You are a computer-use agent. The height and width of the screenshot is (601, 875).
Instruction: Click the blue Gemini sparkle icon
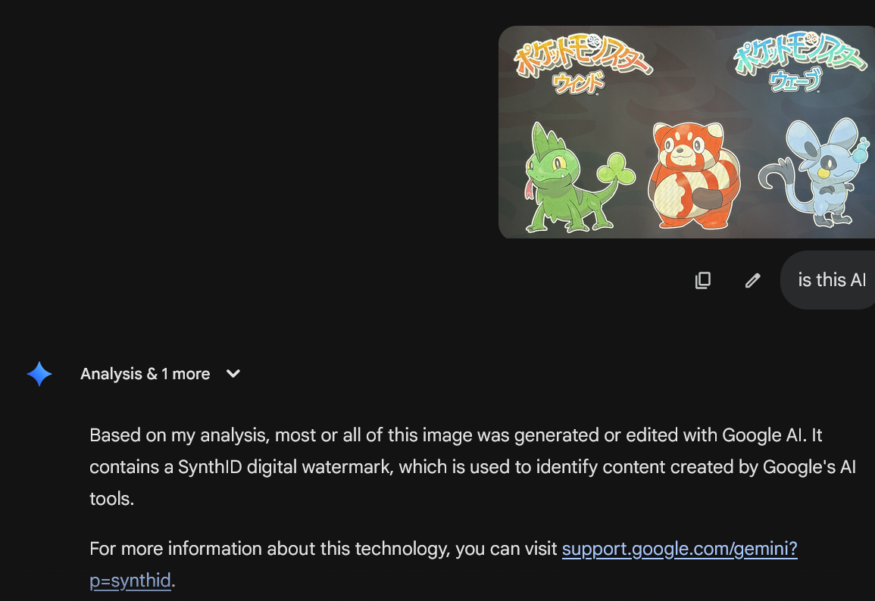tap(39, 374)
